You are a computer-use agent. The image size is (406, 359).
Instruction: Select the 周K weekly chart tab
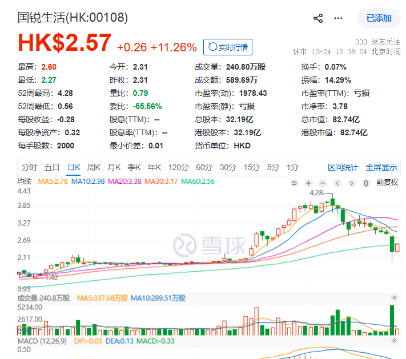tap(94, 167)
